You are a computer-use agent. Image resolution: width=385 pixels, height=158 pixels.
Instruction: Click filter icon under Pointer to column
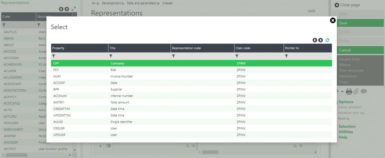tap(286, 56)
